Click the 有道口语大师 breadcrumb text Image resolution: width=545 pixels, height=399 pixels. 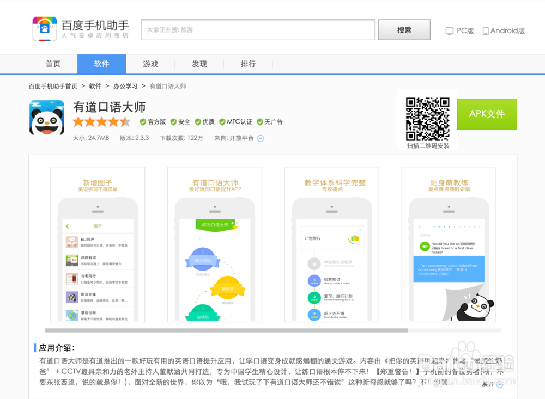coord(168,86)
